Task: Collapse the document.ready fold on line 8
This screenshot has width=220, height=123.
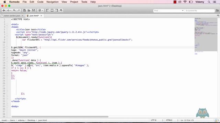Action: coord(7,37)
